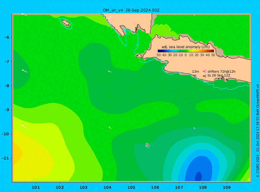Select the magenta drifter arrow legend symbol
Image resolution: width=260 pixels, height=192 pixels.
[x=204, y=71]
